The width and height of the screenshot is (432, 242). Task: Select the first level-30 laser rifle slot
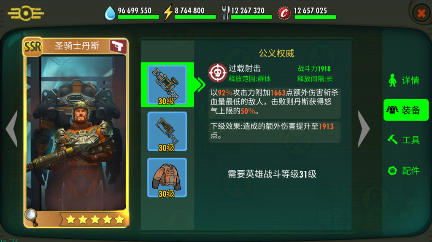167,85
